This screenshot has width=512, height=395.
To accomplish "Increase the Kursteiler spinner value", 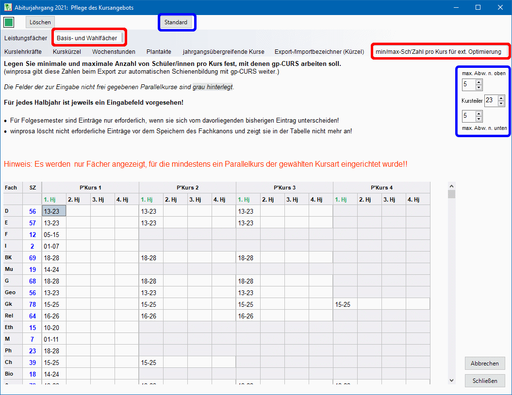I will pyautogui.click(x=501, y=98).
